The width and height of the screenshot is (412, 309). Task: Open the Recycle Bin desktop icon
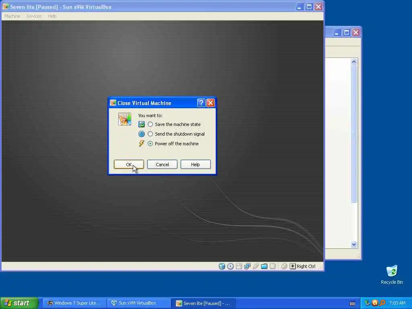coord(392,274)
